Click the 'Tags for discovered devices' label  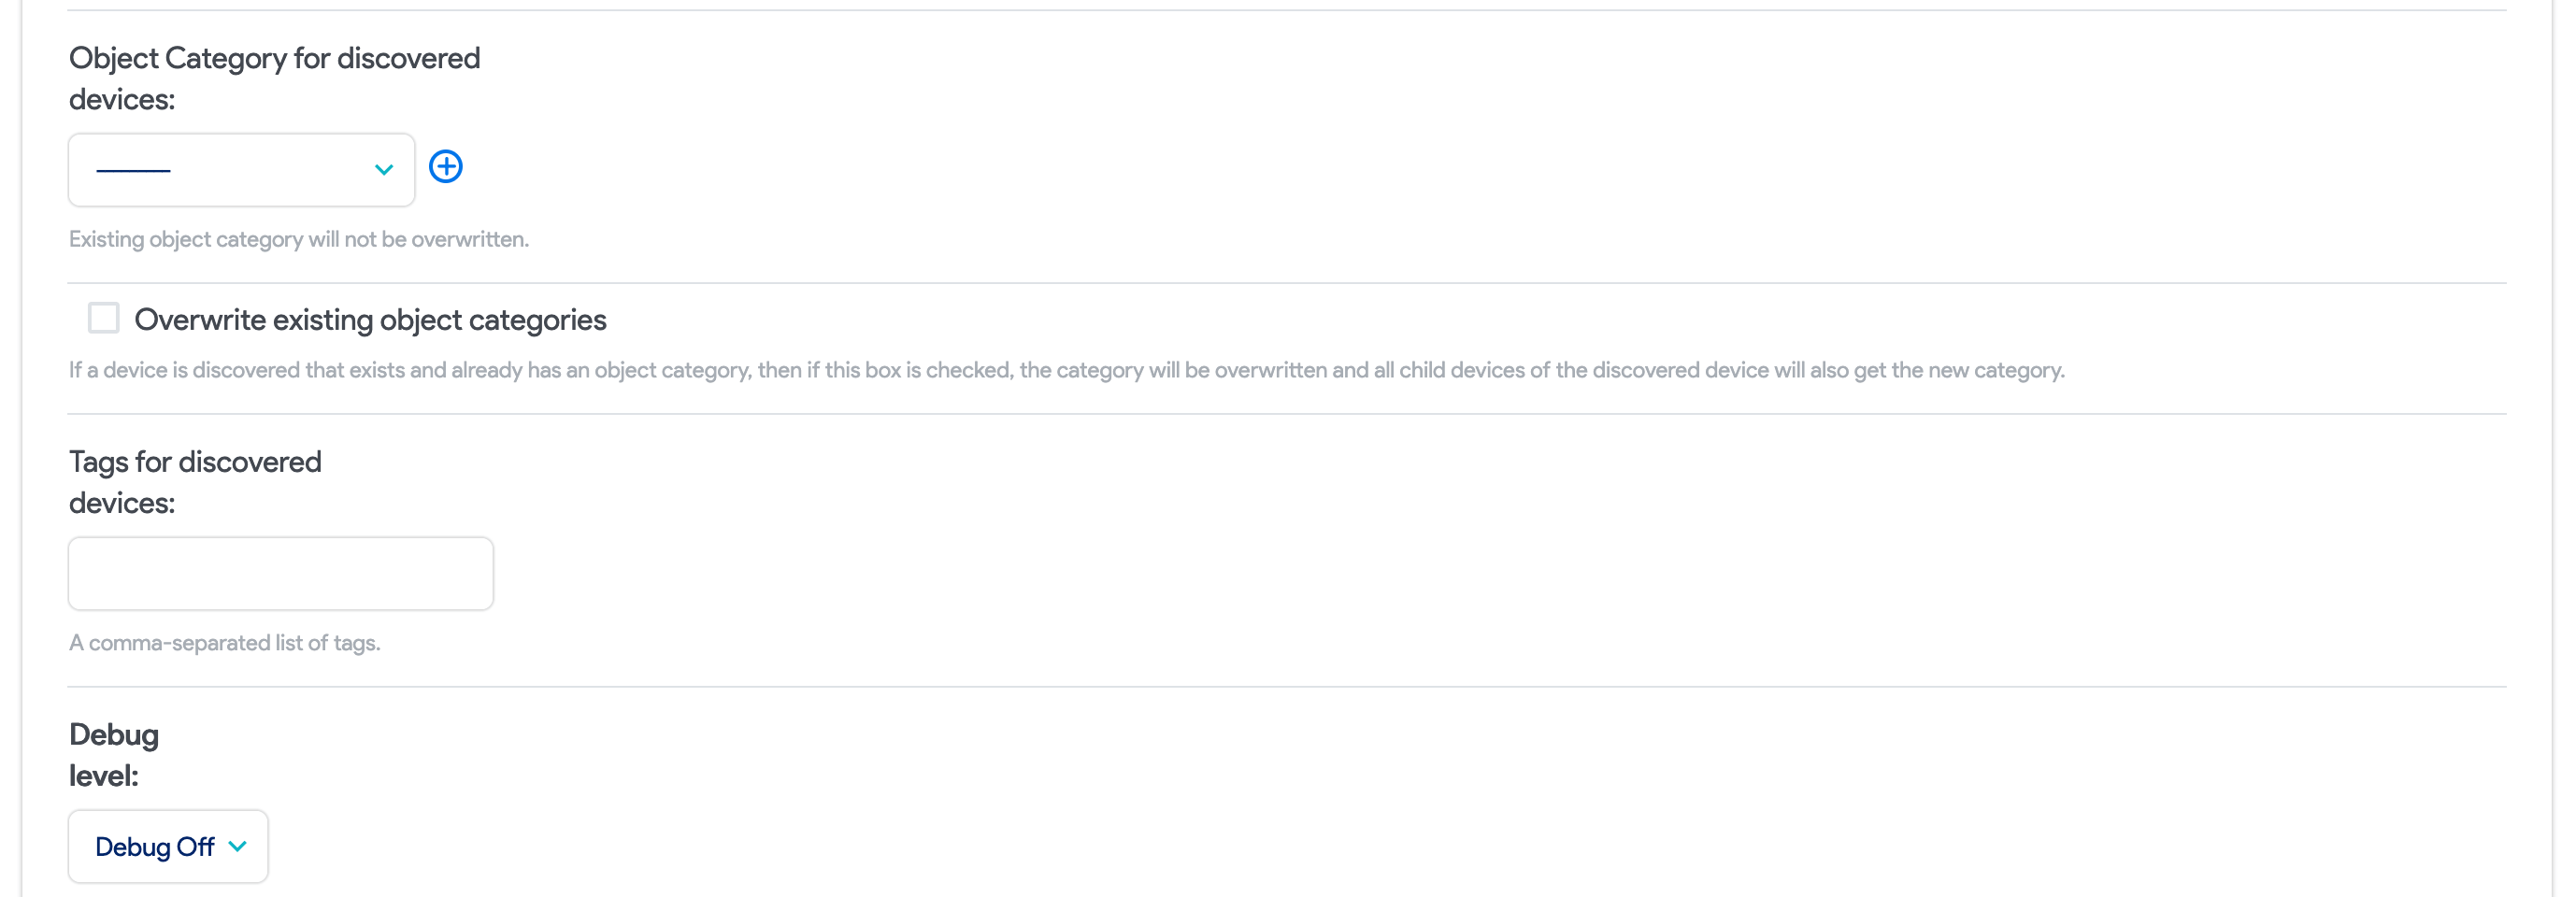tap(195, 482)
